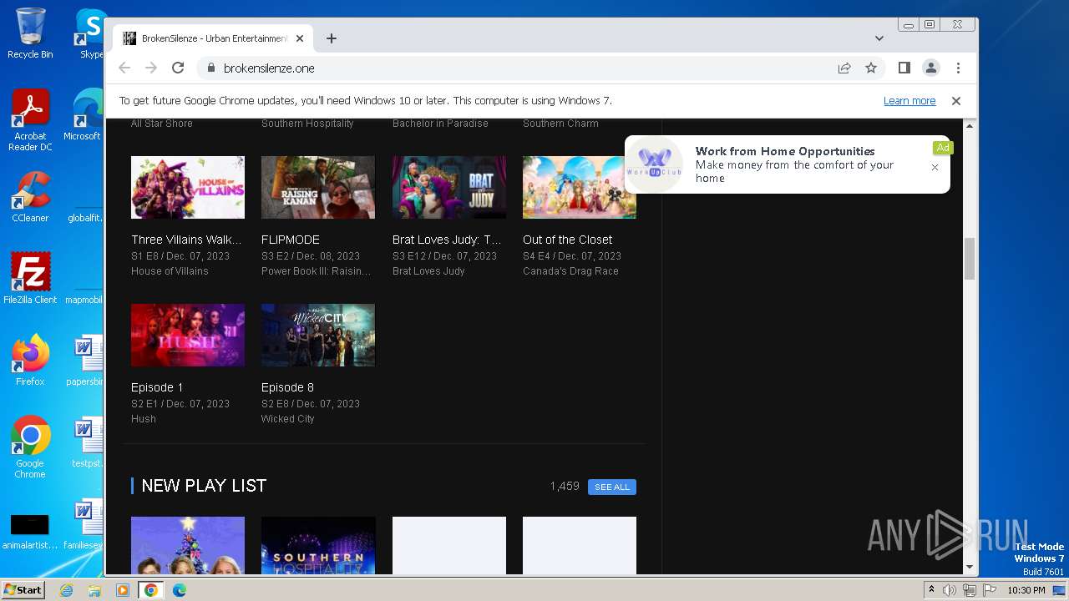1069x601 pixels.
Task: Open the Raising Kanan thumbnail
Action: click(318, 187)
